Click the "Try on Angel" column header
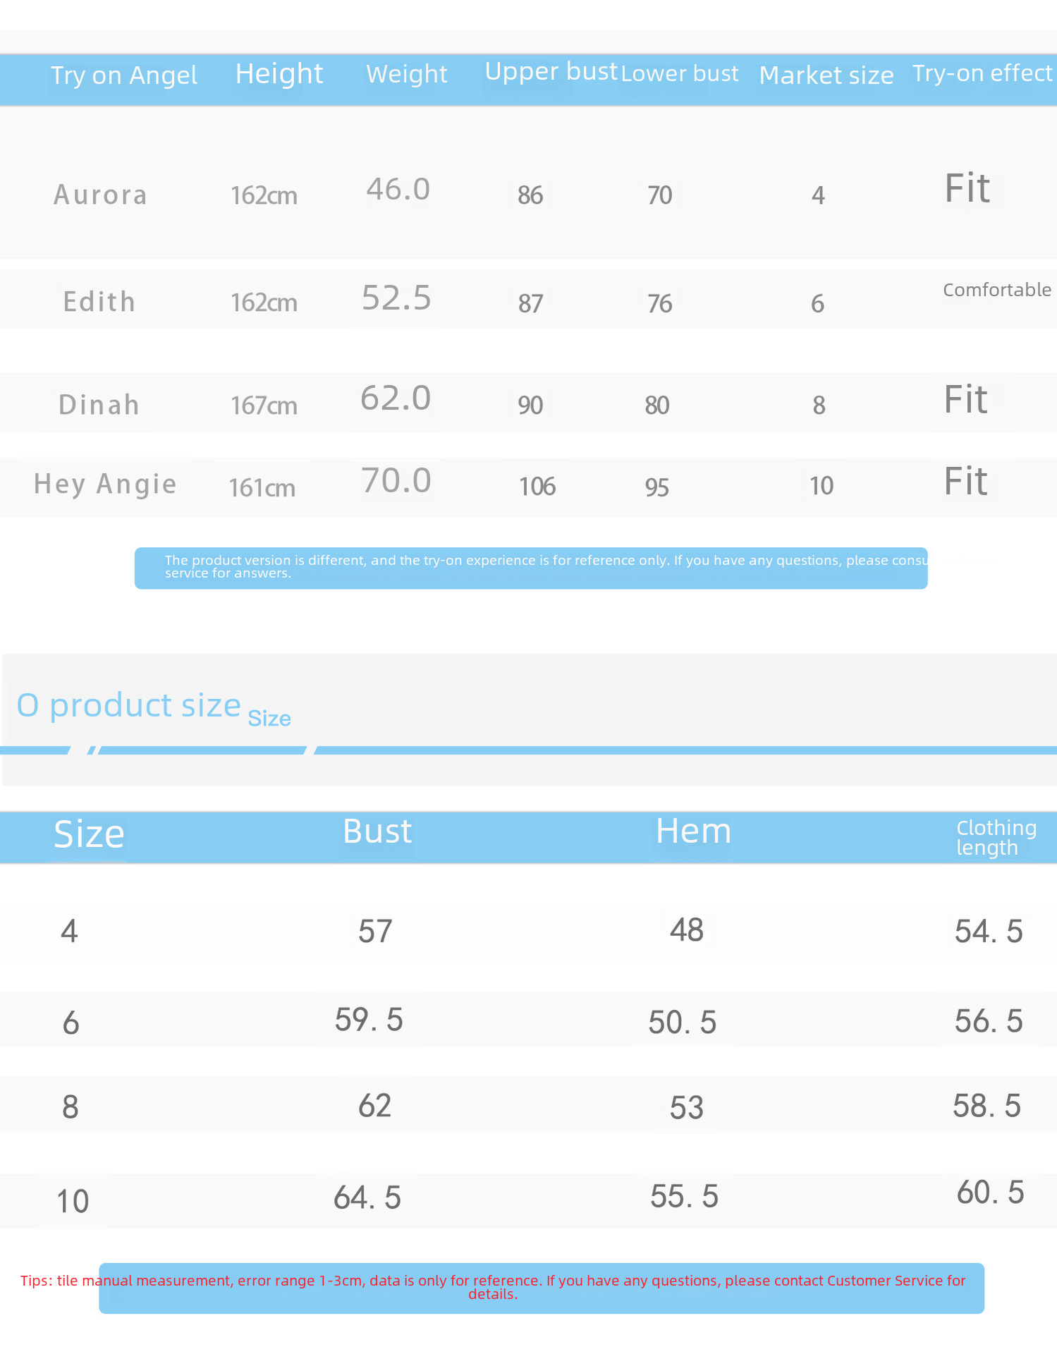Image resolution: width=1057 pixels, height=1354 pixels. pyautogui.click(x=124, y=75)
